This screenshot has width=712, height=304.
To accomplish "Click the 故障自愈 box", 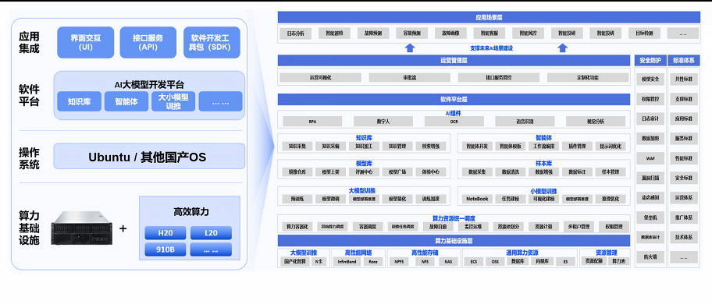I will [438, 227].
